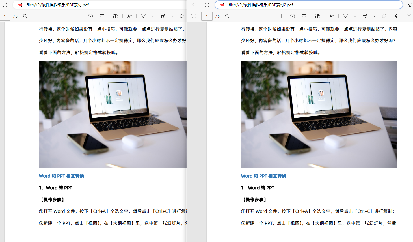413x242 pixels.
Task: Open find search in the right PDF toolbar
Action: pyautogui.click(x=227, y=16)
